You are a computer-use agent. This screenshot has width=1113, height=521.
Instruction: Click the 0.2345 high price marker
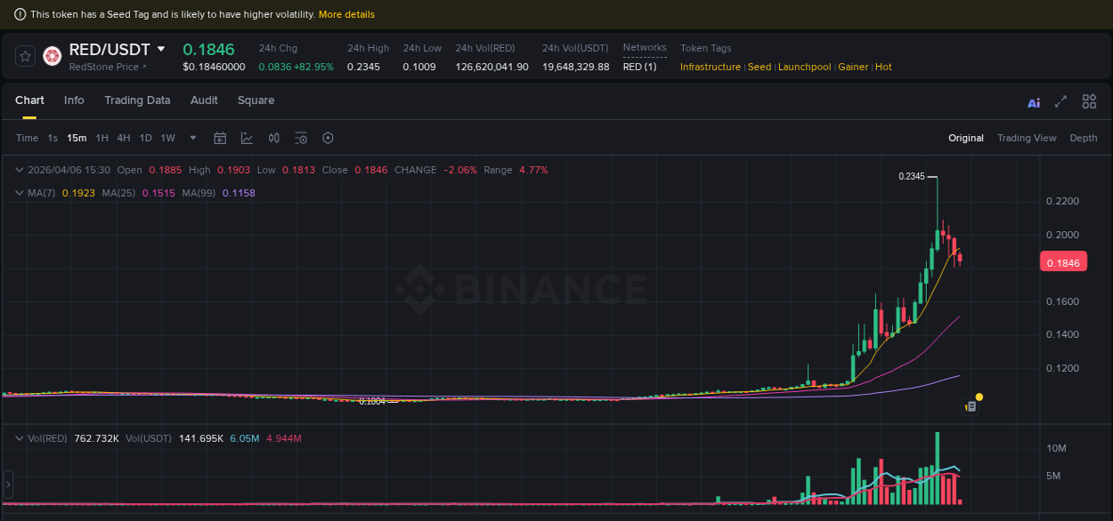tap(912, 177)
